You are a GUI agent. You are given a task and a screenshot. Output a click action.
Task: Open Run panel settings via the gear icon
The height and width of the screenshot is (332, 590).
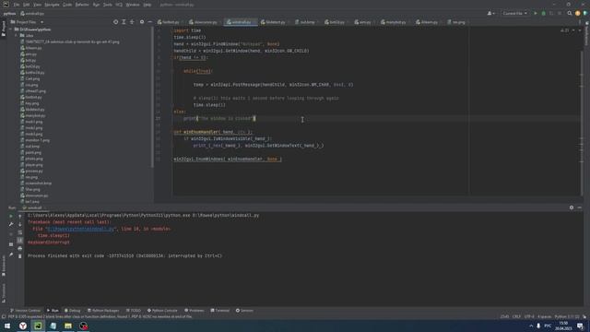tap(572, 207)
